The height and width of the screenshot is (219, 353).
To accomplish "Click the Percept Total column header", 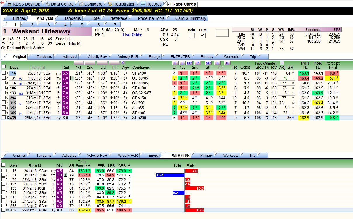I will tap(332, 65).
